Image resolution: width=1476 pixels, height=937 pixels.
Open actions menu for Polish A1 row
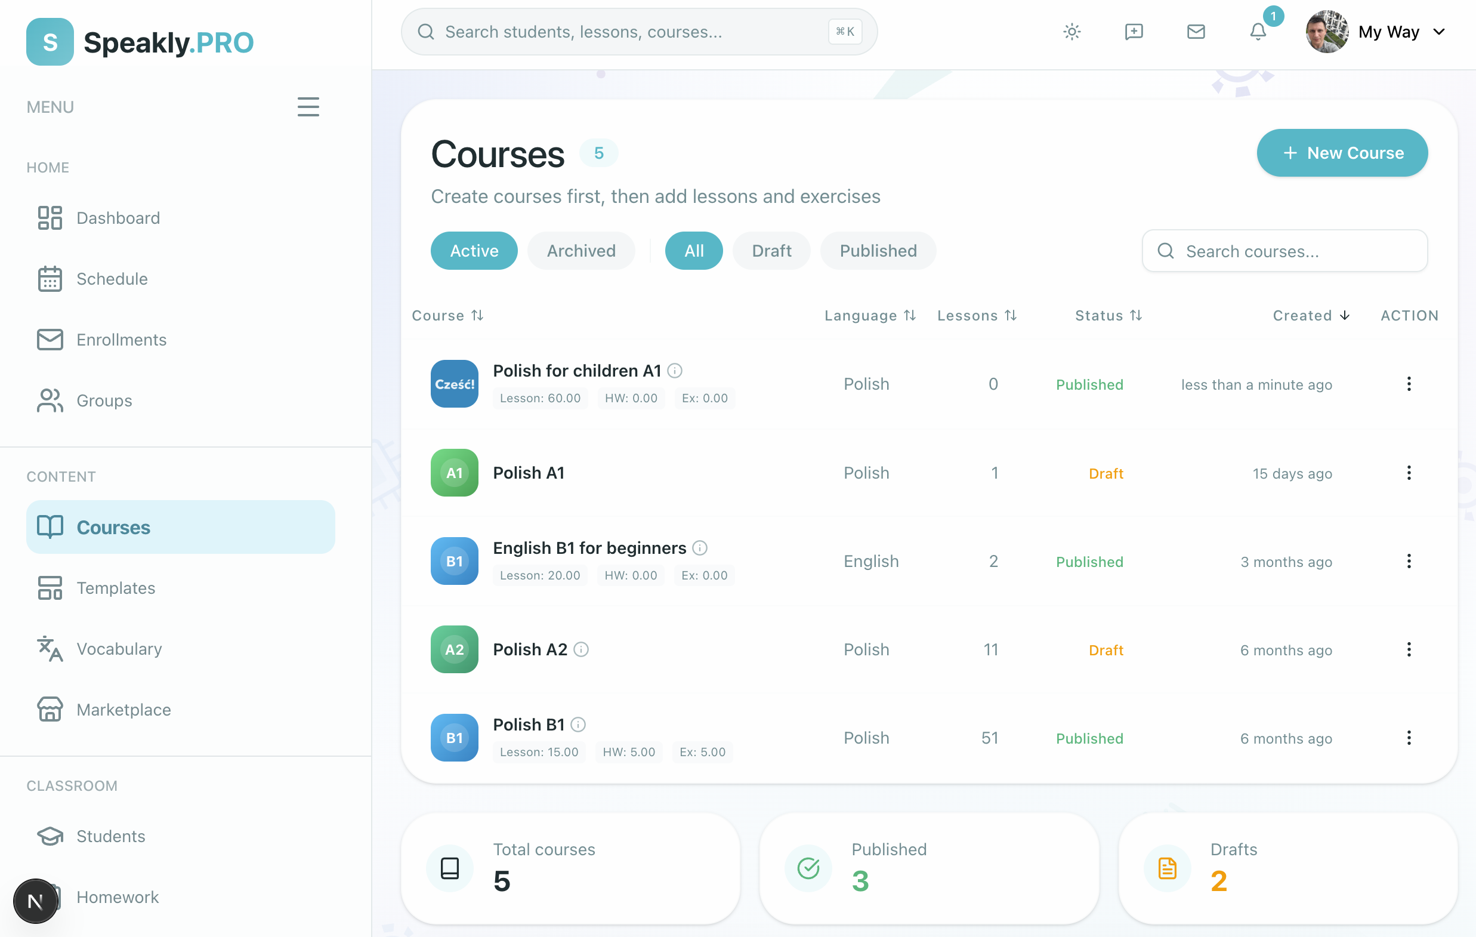[x=1409, y=473]
